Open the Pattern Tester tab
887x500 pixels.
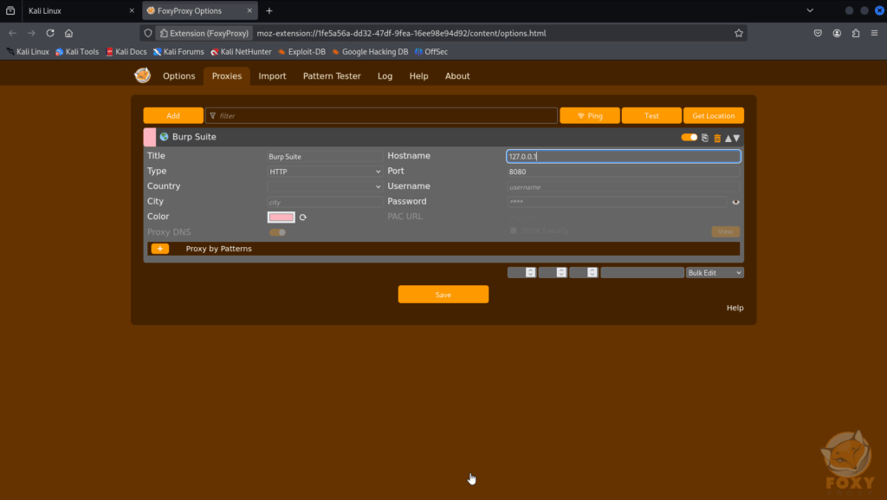332,75
